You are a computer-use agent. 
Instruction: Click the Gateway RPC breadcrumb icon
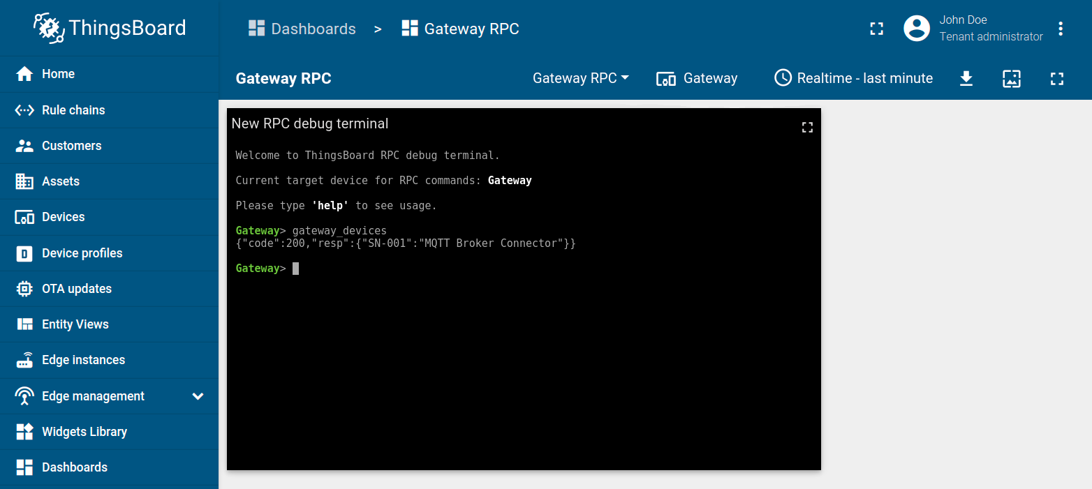(410, 29)
